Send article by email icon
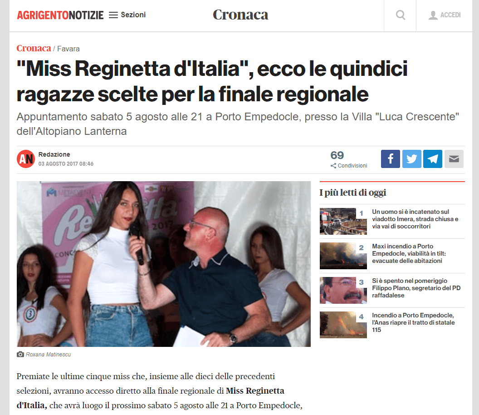Screen dimensions: 479x415 pos(454,159)
